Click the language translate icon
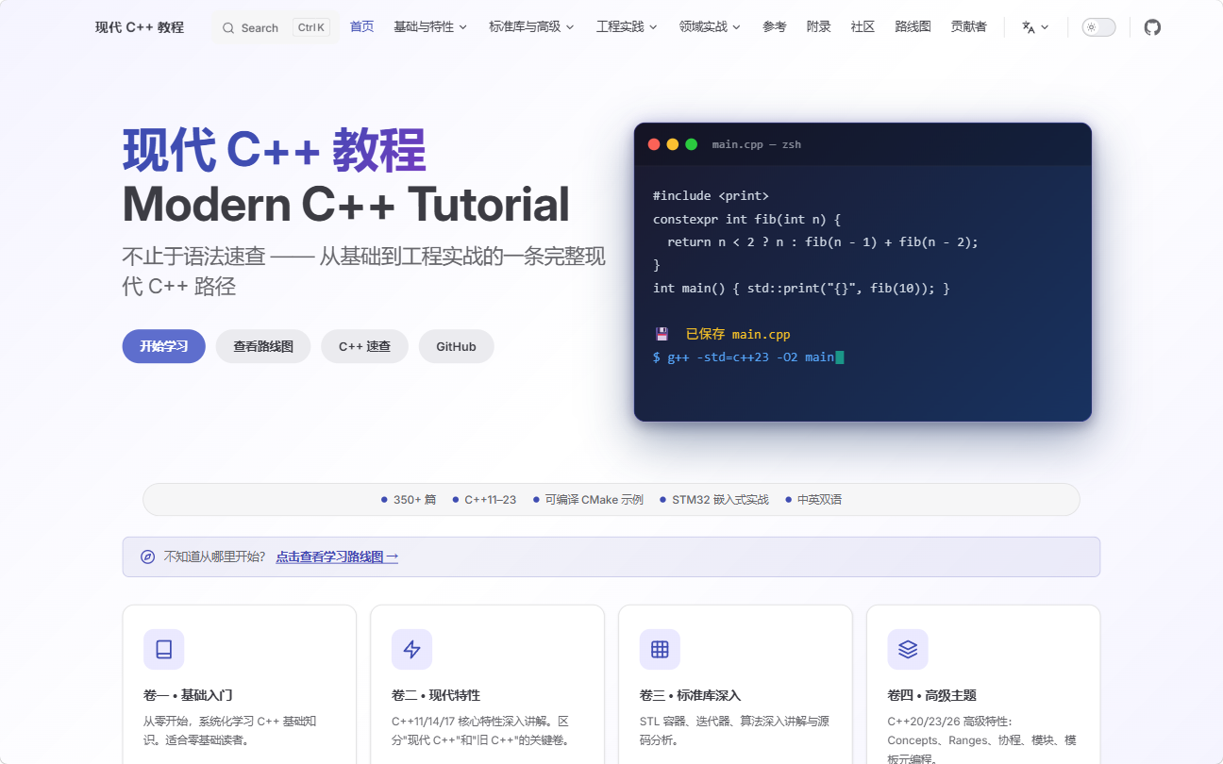The height and width of the screenshot is (764, 1223). pyautogui.click(x=1029, y=27)
